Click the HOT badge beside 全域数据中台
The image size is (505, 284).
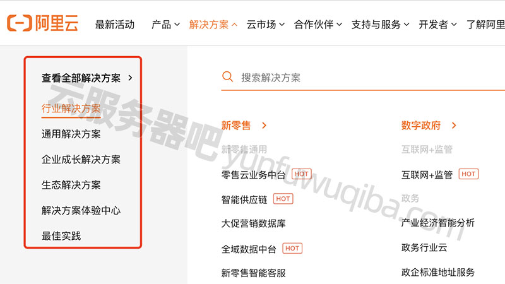[292, 248]
